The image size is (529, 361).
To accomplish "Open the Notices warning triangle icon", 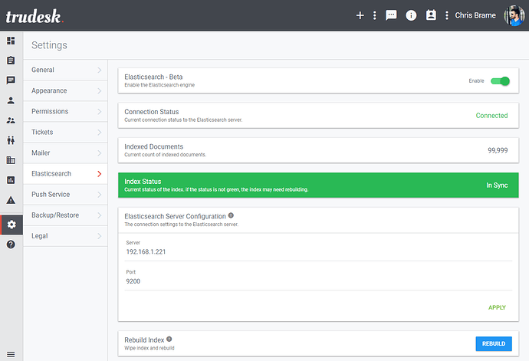I will (x=11, y=200).
